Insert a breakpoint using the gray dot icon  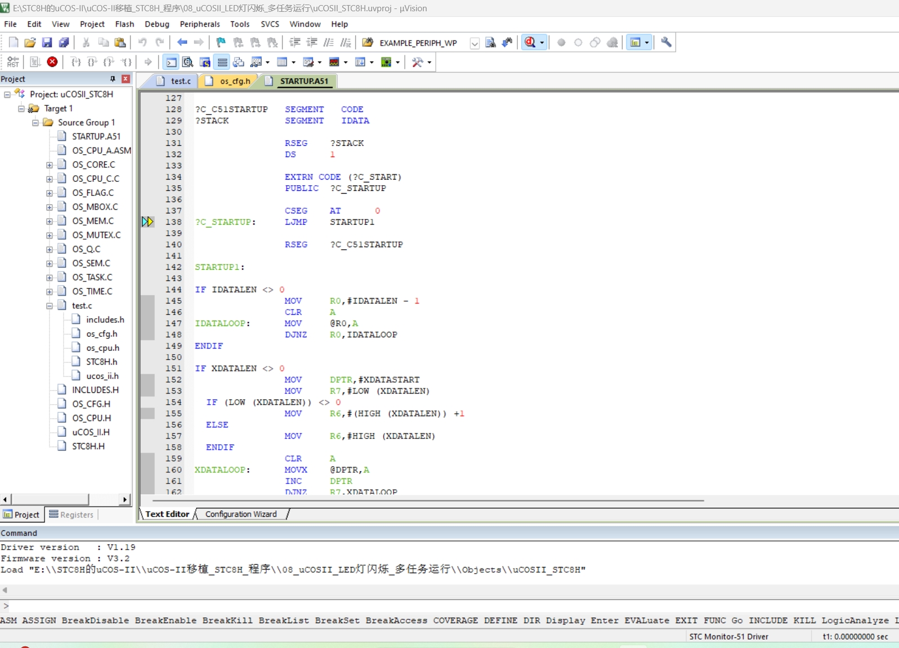tap(561, 42)
